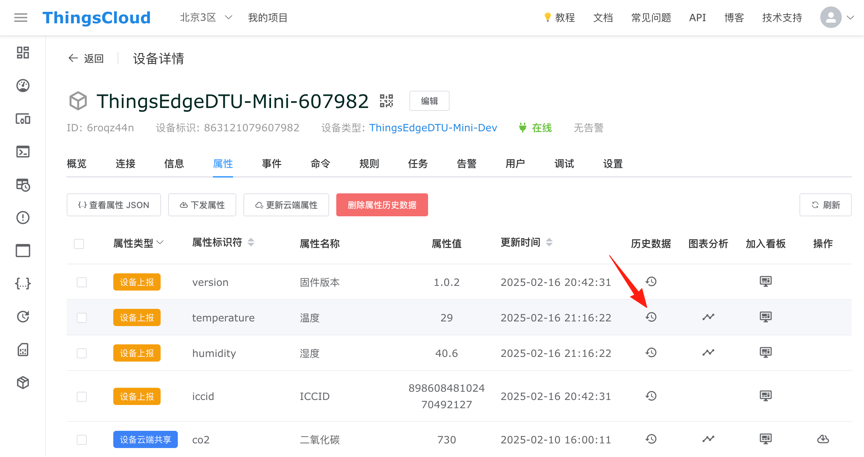This screenshot has width=864, height=457.
Task: Open the SIM card sidebar icon
Action: 23,350
